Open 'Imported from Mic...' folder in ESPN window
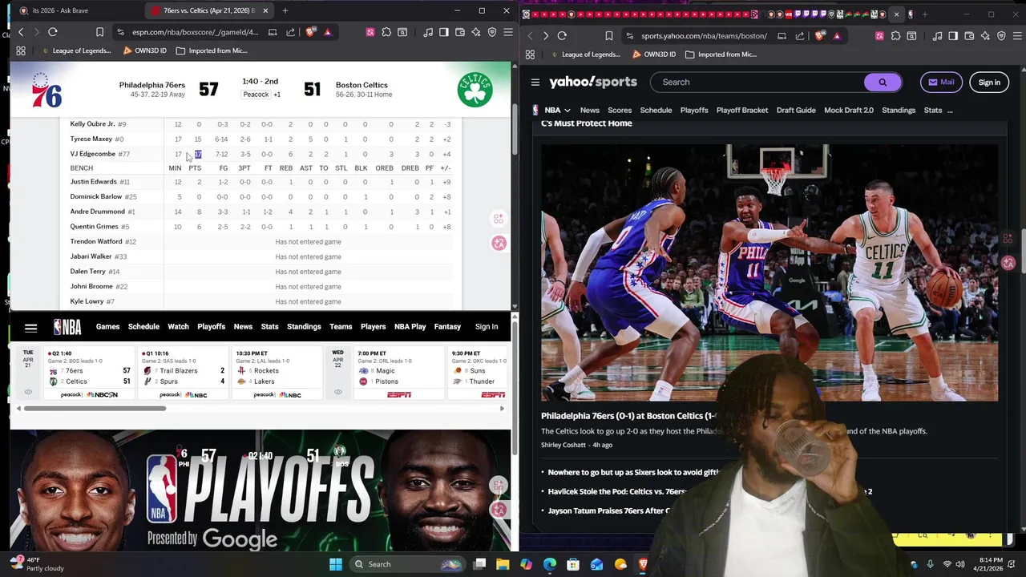This screenshot has width=1026, height=577. pyautogui.click(x=212, y=50)
